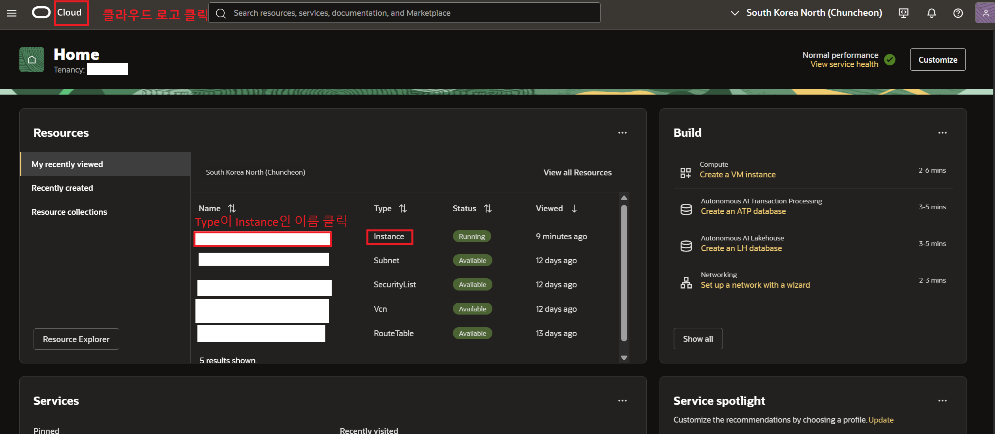The image size is (995, 434).
Task: Open Build panel three-dot options menu
Action: 942,133
